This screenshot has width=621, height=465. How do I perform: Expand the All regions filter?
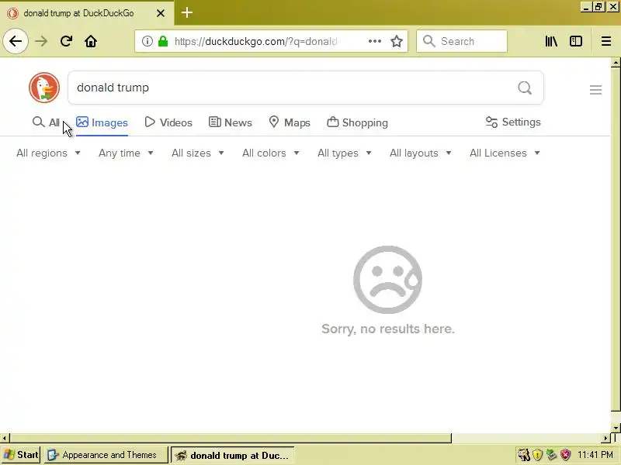48,153
